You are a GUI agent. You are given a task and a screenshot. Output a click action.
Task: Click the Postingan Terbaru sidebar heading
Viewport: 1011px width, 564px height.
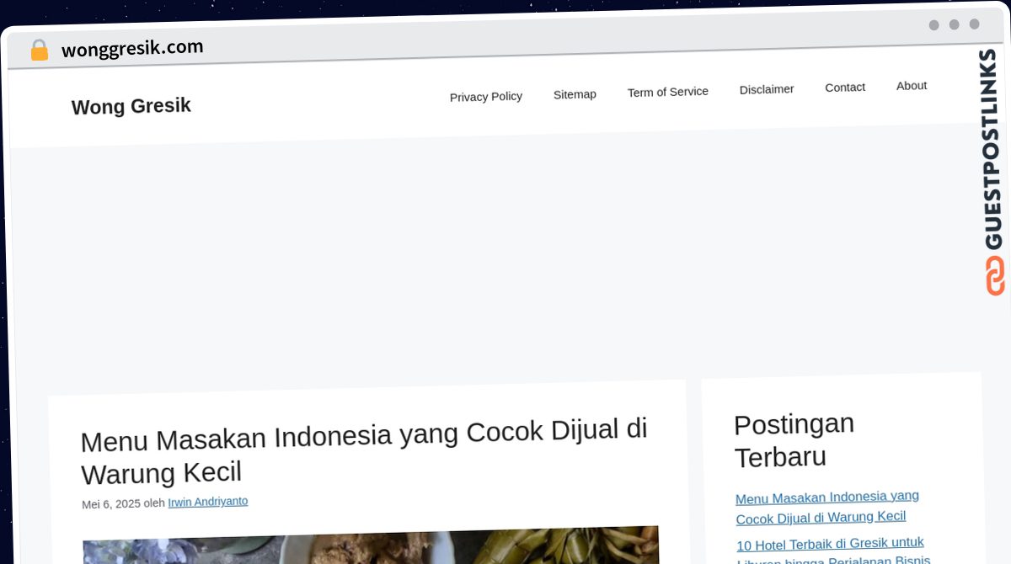click(x=794, y=440)
